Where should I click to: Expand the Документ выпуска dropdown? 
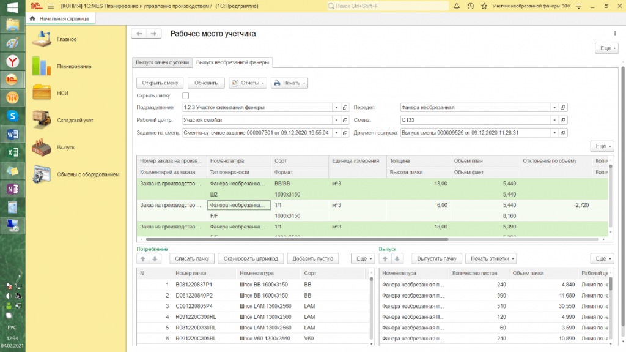coord(554,133)
